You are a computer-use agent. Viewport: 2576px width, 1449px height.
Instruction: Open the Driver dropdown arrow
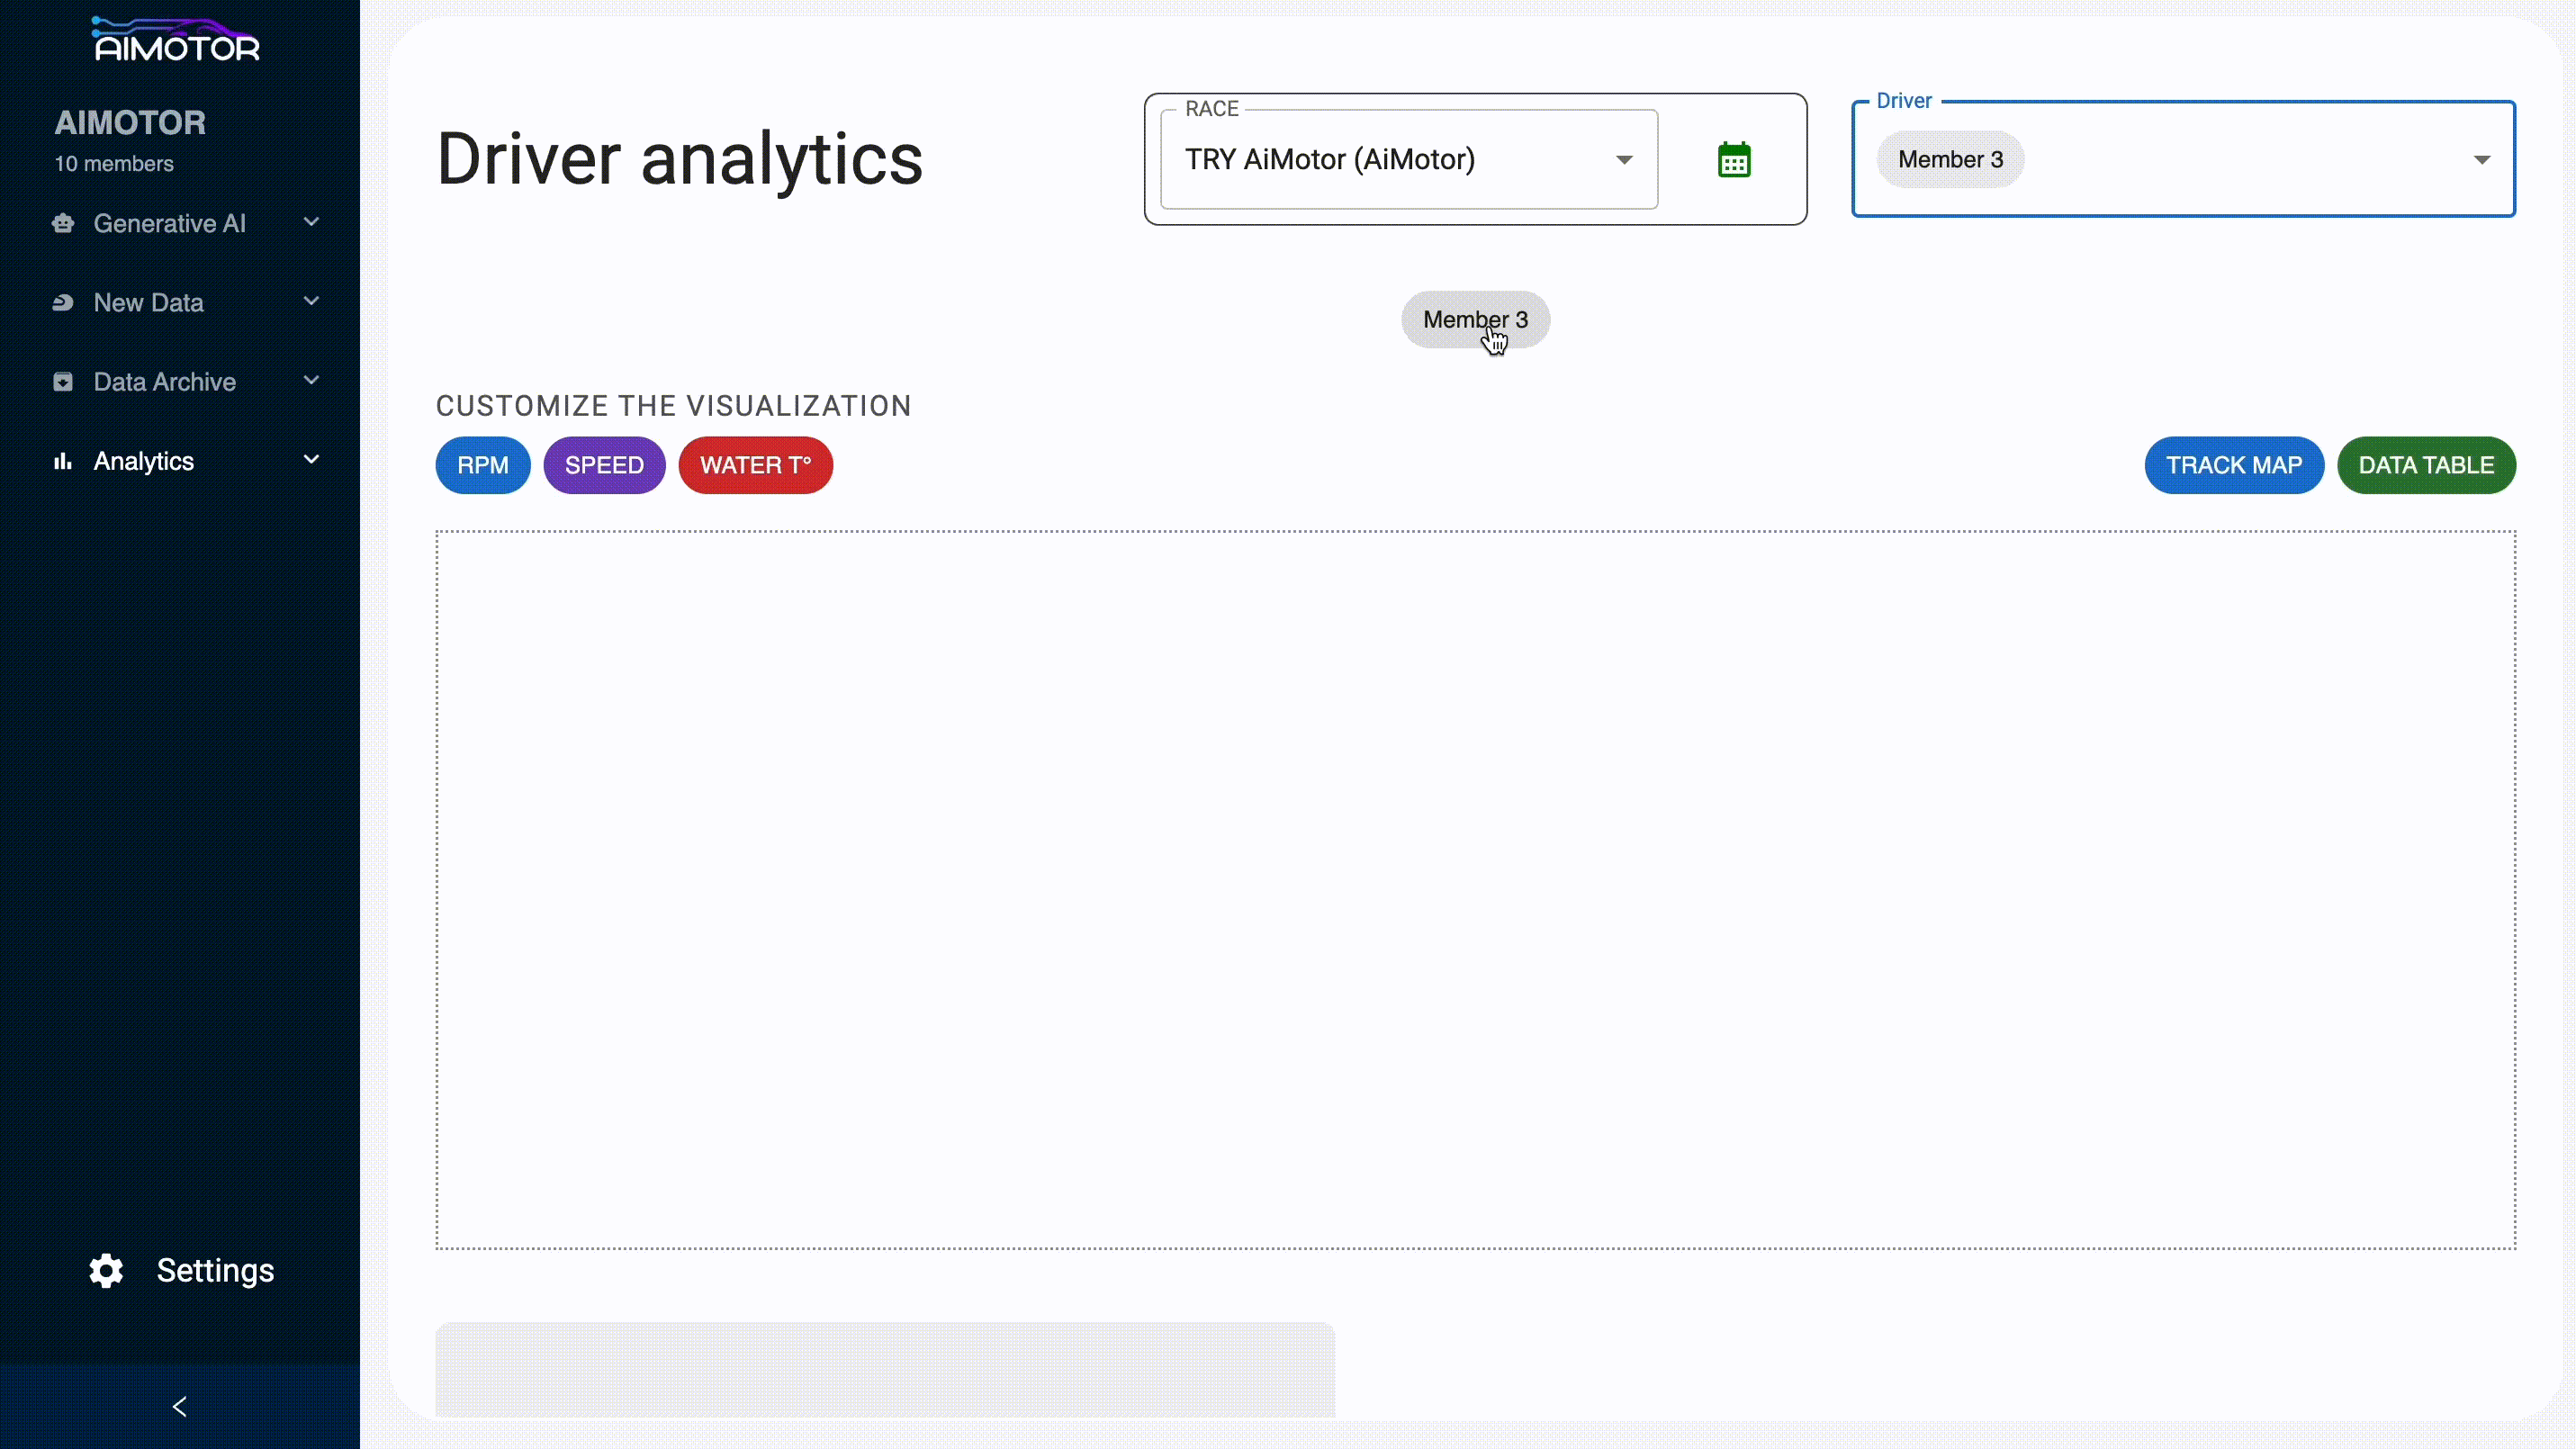pyautogui.click(x=2481, y=160)
